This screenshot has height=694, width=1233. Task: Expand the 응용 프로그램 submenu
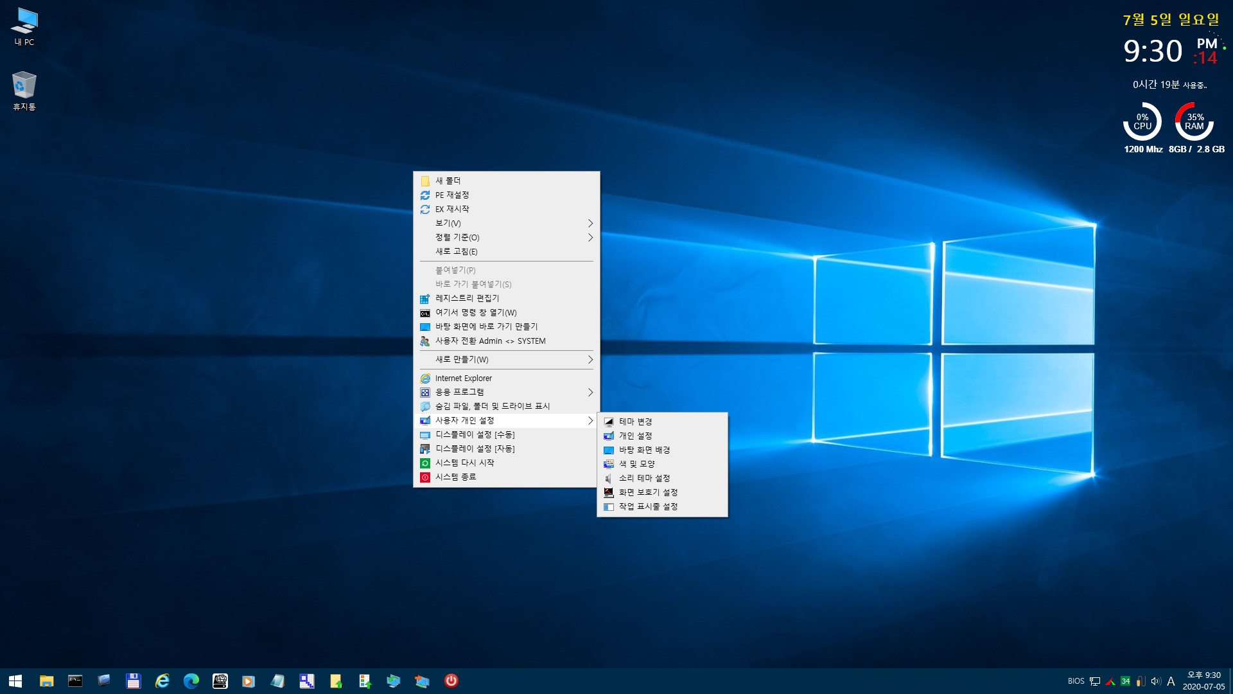click(x=507, y=392)
